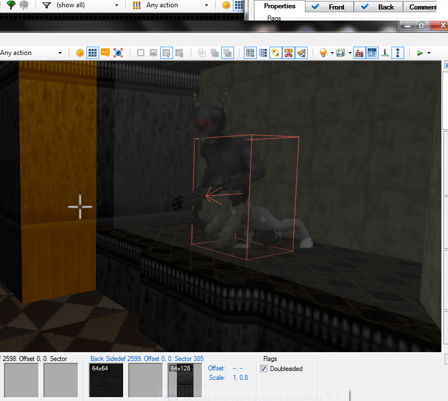Toggle sky rendering button
Image resolution: width=448 pixels, height=401 pixels.
coord(372,53)
